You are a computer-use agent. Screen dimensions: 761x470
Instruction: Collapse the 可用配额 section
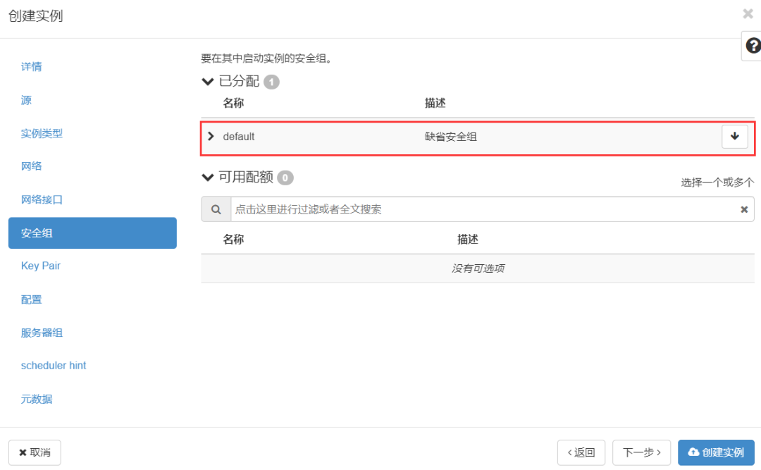pos(208,177)
